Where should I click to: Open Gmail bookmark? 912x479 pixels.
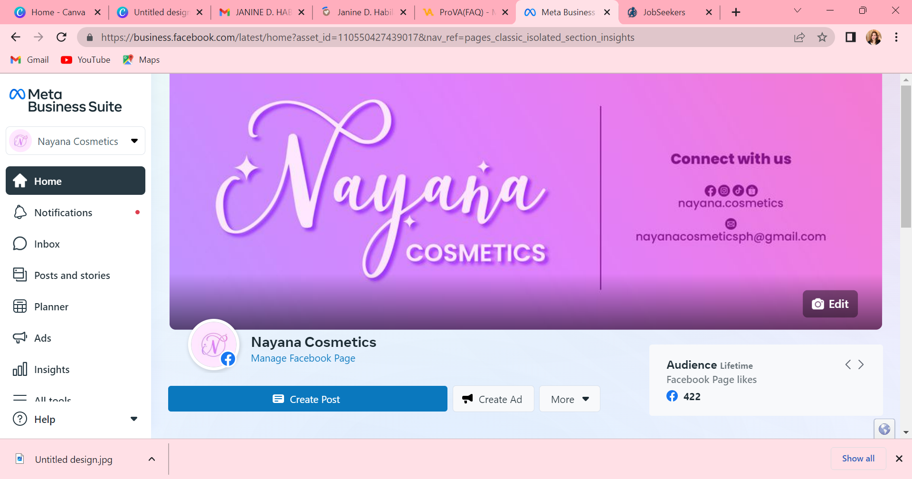coord(29,60)
